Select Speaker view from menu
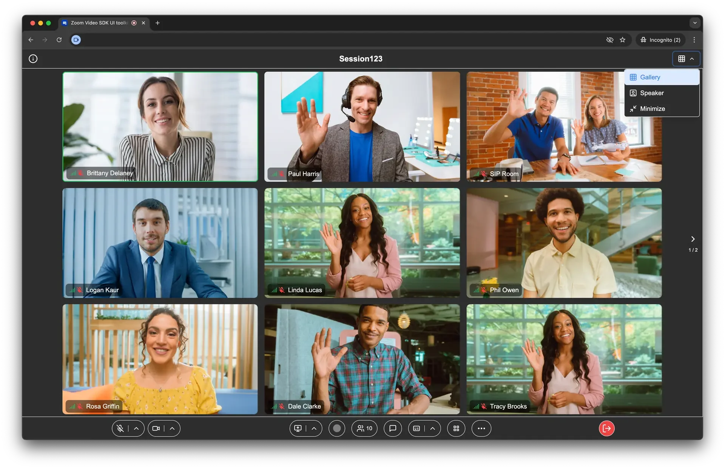The height and width of the screenshot is (469, 725). pyautogui.click(x=651, y=93)
